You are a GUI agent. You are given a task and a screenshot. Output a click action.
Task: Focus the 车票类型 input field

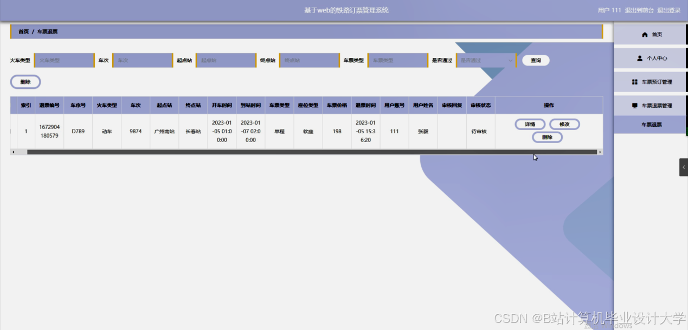pos(398,60)
